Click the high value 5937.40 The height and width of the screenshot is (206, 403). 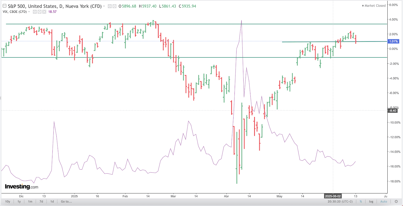pyautogui.click(x=149, y=6)
